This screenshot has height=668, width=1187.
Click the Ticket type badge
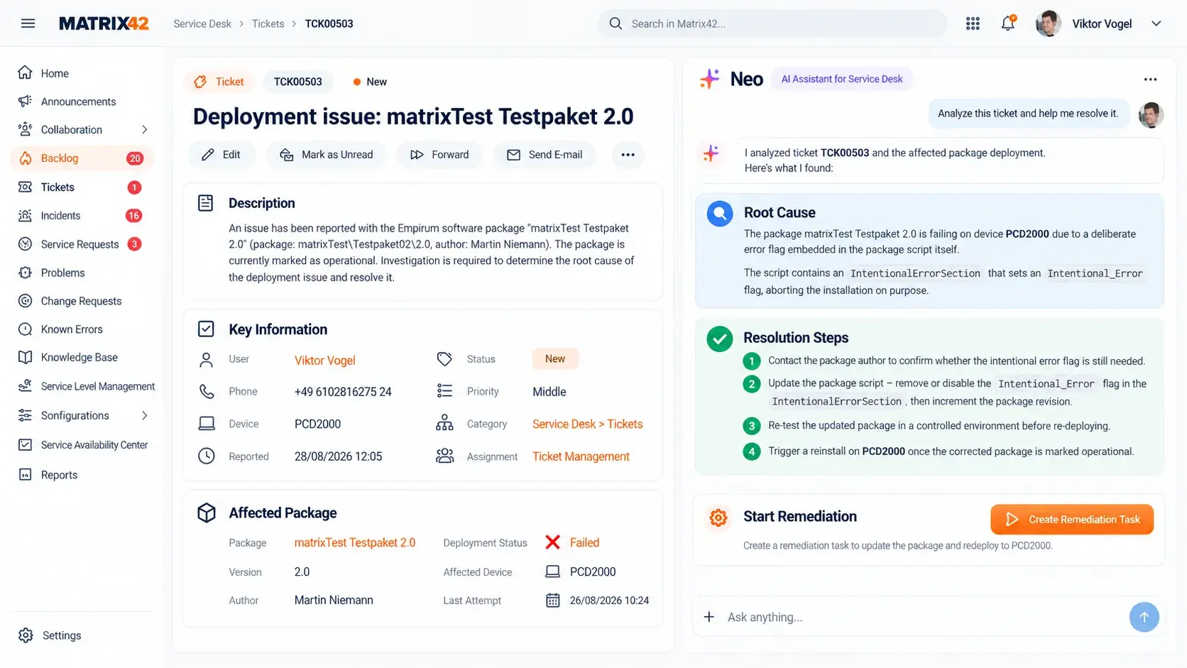pyautogui.click(x=219, y=82)
